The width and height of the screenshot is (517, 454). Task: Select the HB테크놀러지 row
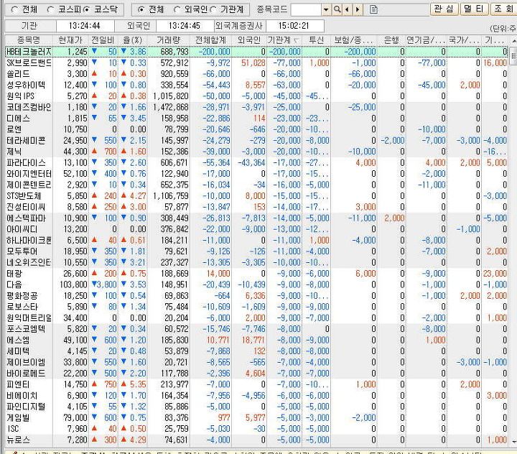pos(256,52)
